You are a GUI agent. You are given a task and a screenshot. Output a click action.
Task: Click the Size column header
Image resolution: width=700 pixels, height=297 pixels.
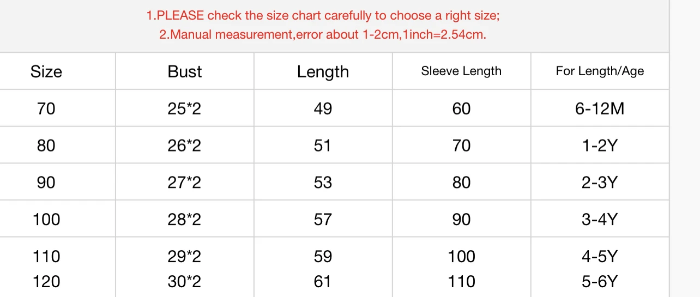point(46,71)
